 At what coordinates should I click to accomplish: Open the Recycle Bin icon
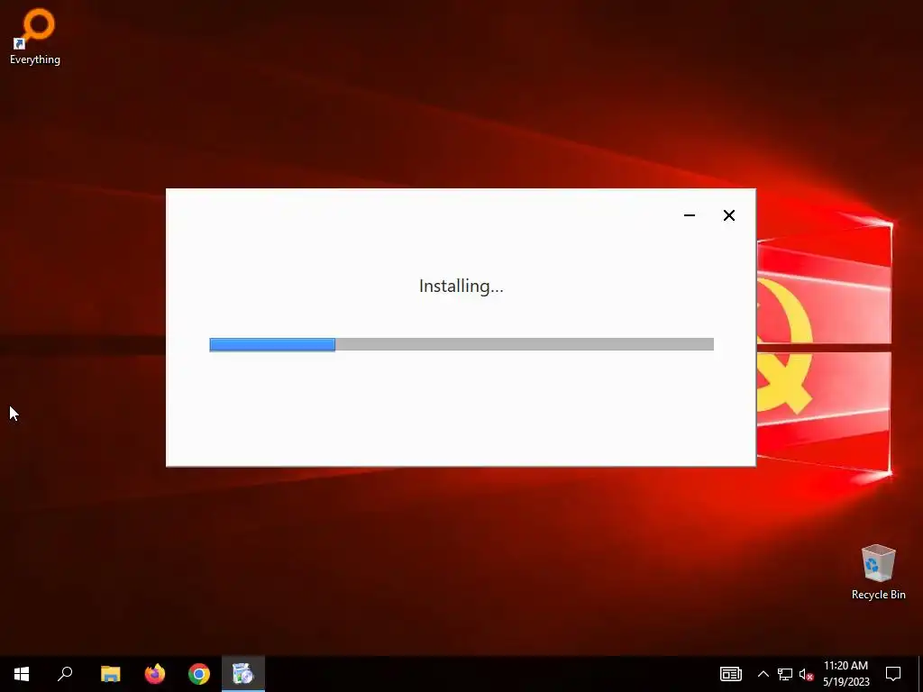coord(878,572)
